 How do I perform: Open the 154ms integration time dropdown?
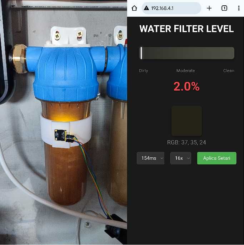(x=150, y=158)
